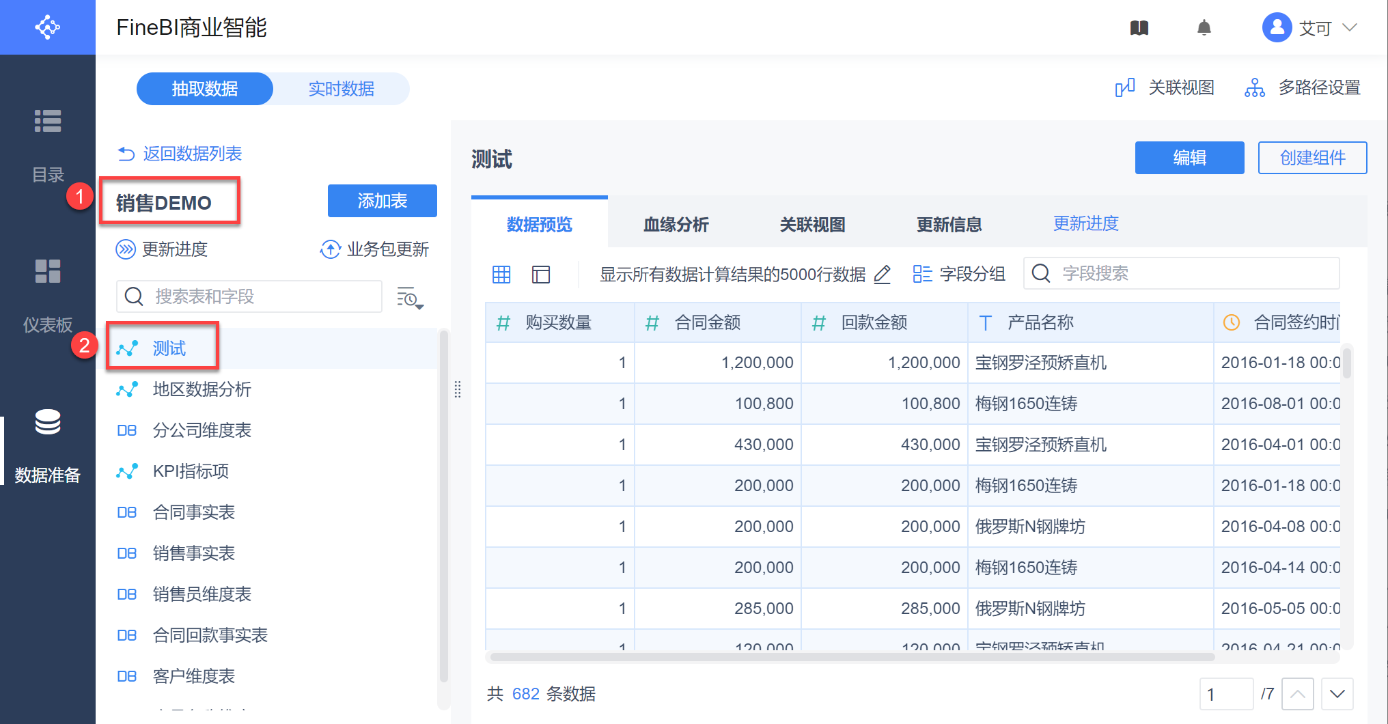Open the table filter list icon
Image resolution: width=1388 pixels, height=724 pixels.
click(x=410, y=298)
